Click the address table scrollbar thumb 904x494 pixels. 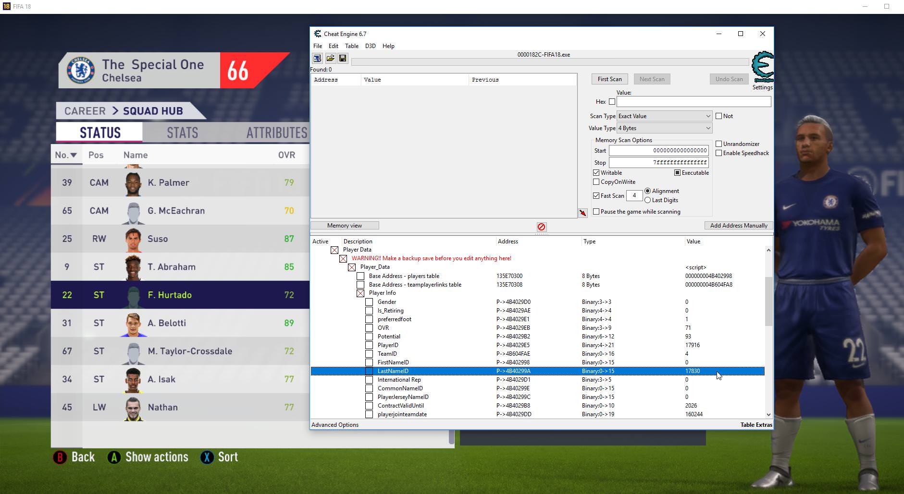pyautogui.click(x=768, y=301)
